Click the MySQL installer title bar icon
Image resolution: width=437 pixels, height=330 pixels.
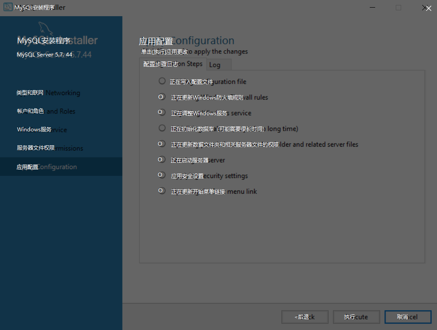tap(8, 7)
